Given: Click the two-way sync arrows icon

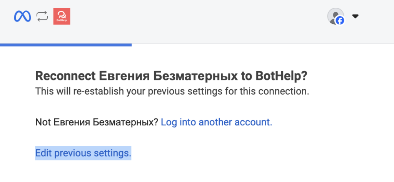Looking at the screenshot, I should 42,16.
